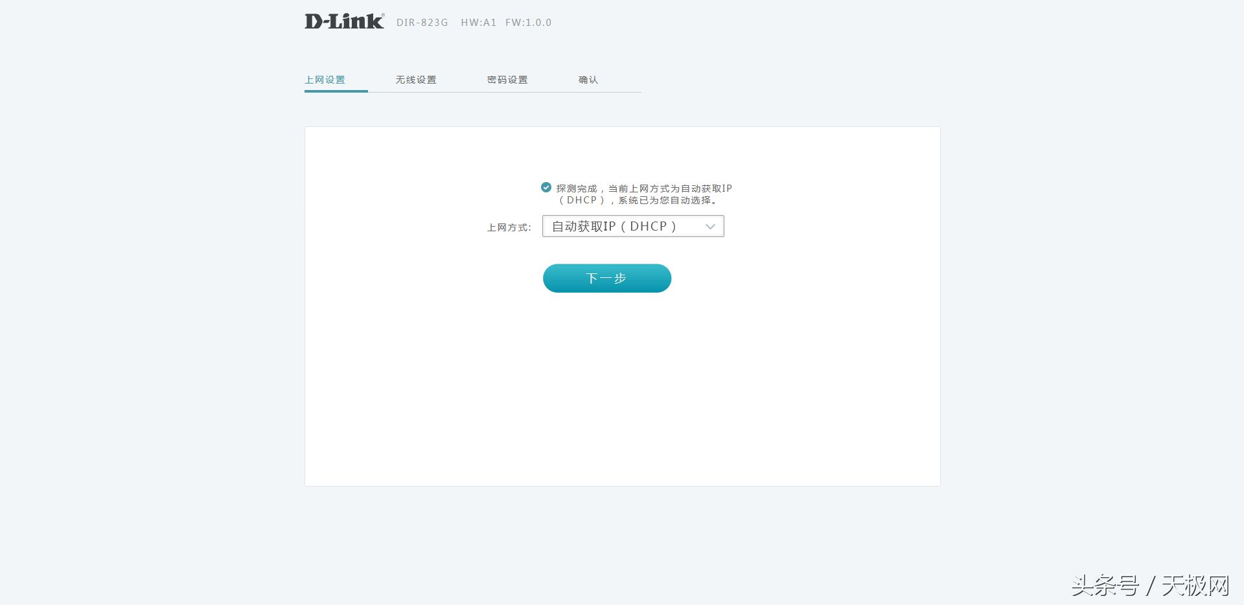Click the D-Link logo
Screen dimensions: 1244x605
pos(344,21)
